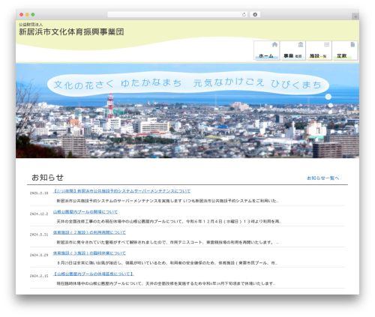This screenshot has width=375, height=317.
Task: Click summary text starting 8月29日は非常に強い台風
Action: [167, 263]
